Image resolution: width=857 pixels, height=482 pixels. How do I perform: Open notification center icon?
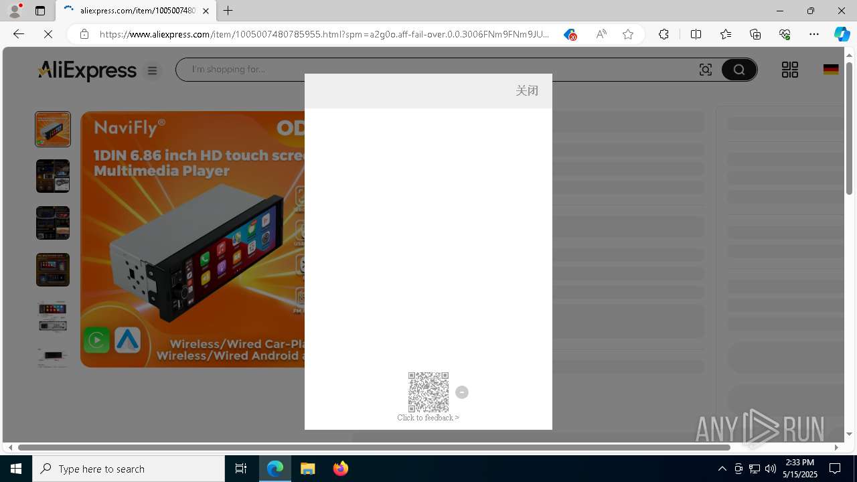pyautogui.click(x=836, y=469)
